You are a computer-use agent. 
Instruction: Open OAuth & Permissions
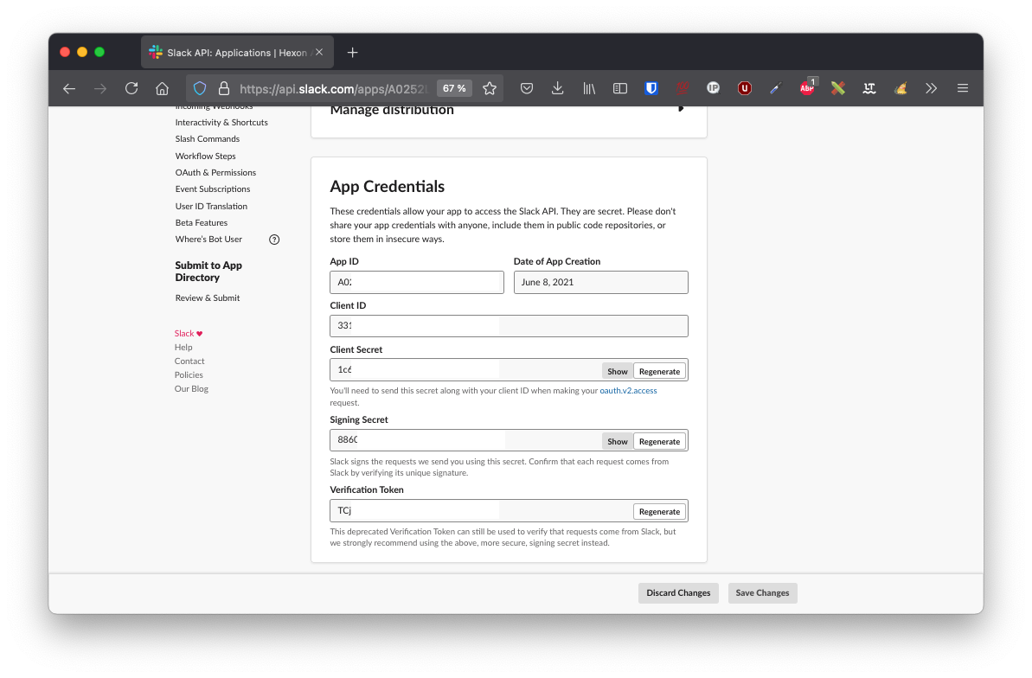(x=215, y=172)
